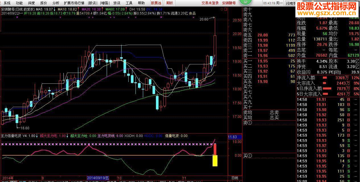
Task: Select the 买四 row at price 19.91
Action: pyautogui.click(x=269, y=76)
